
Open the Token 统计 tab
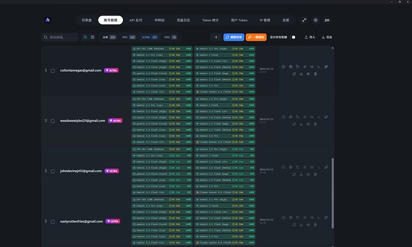pyautogui.click(x=210, y=20)
